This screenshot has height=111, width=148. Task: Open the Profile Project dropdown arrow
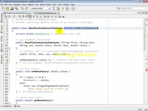pos(76,8)
